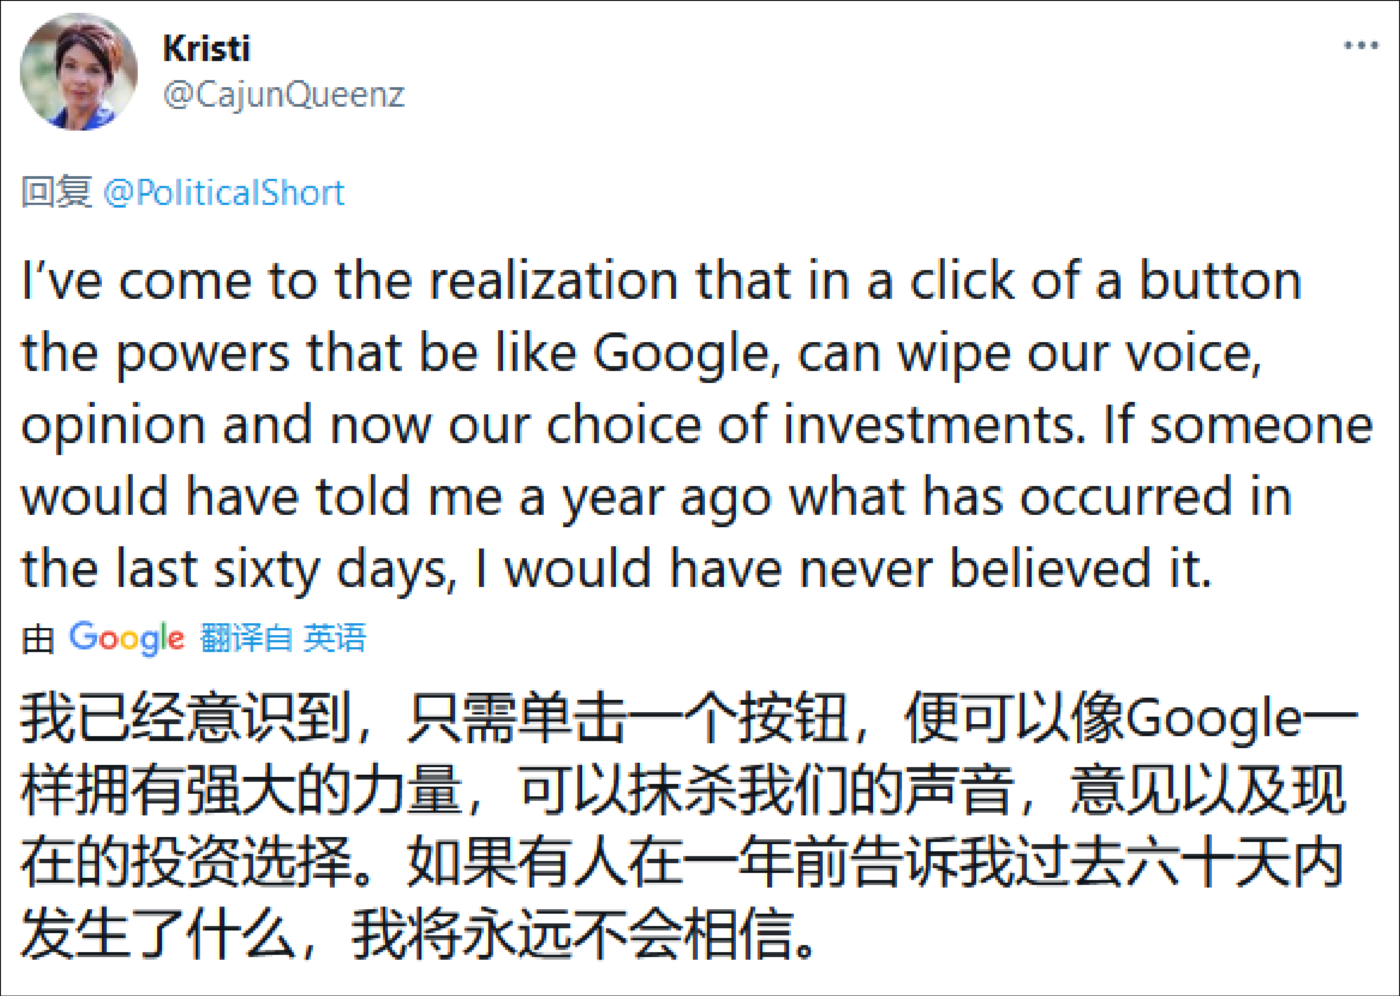This screenshot has height=996, width=1400.
Task: Visit the @PoliticalShort mention link
Action: click(224, 193)
